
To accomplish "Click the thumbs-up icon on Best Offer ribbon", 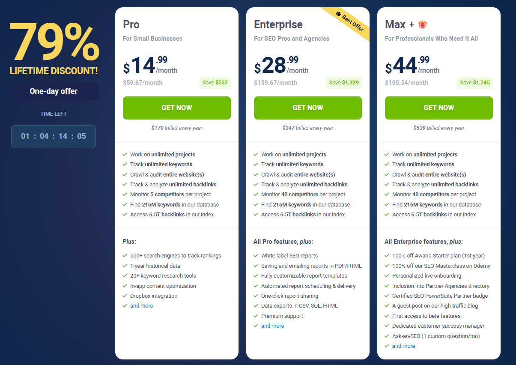I will click(x=338, y=14).
